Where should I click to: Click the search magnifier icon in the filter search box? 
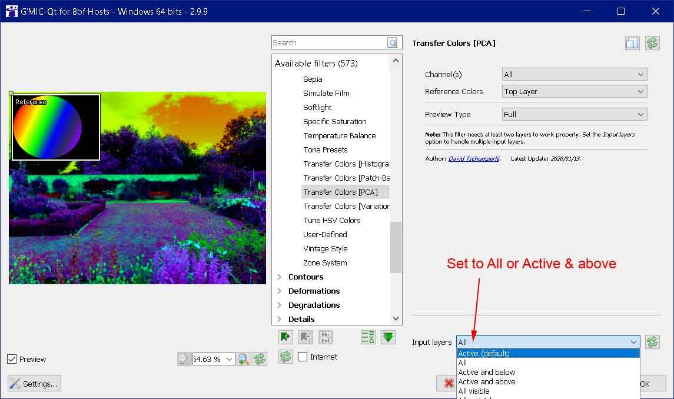[x=392, y=42]
